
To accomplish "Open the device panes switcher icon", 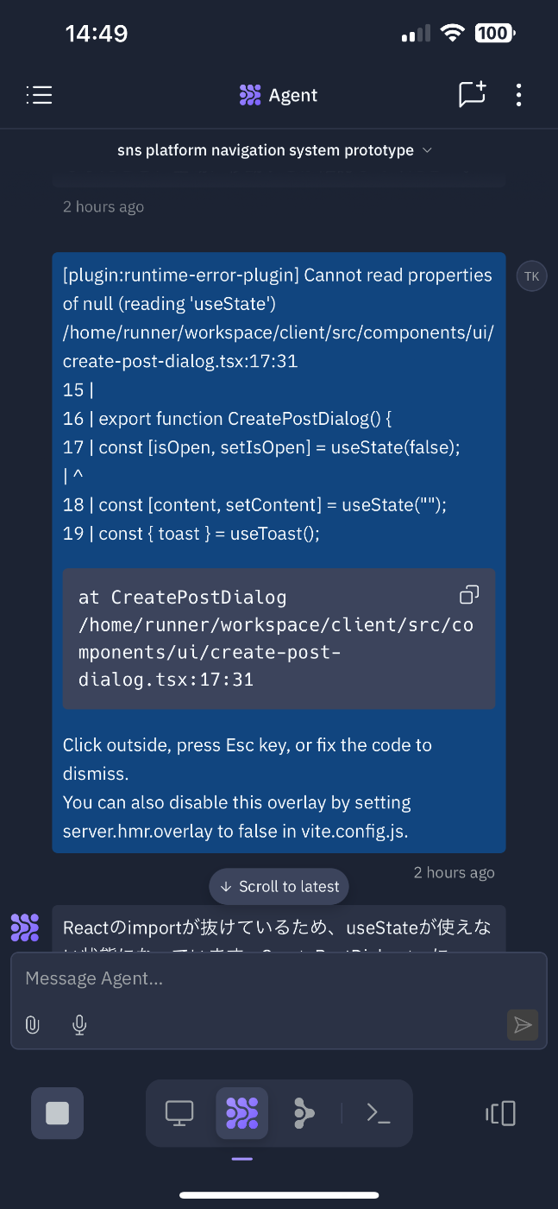I will (x=501, y=1113).
